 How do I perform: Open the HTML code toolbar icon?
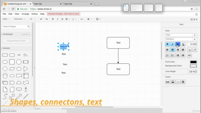pyautogui.click(x=82, y=19)
